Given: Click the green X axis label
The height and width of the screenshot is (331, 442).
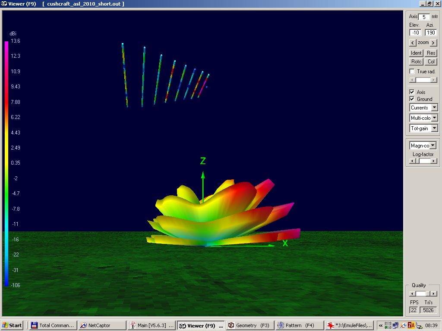Looking at the screenshot, I should [285, 243].
